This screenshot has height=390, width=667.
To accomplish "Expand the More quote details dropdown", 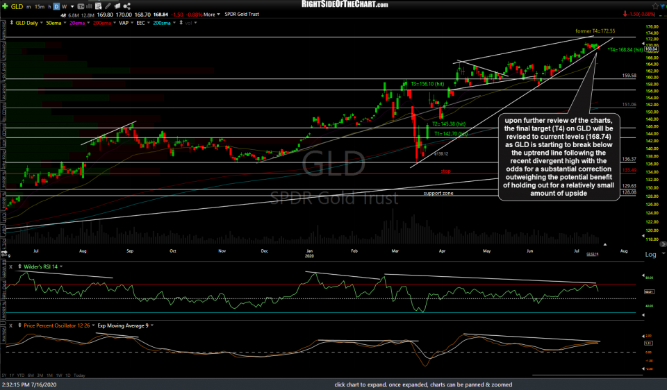I will pyautogui.click(x=211, y=15).
